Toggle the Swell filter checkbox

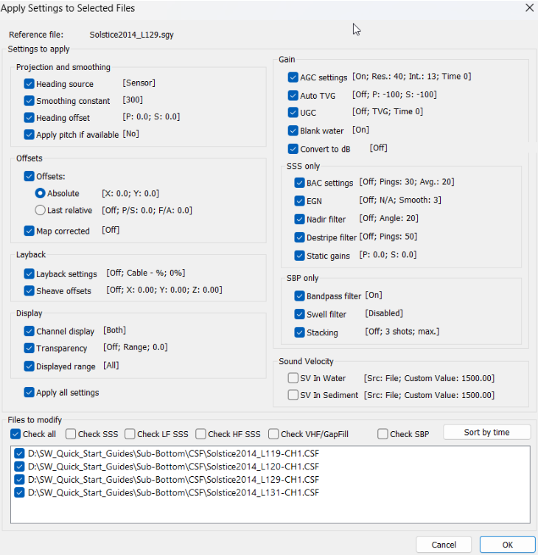(299, 314)
